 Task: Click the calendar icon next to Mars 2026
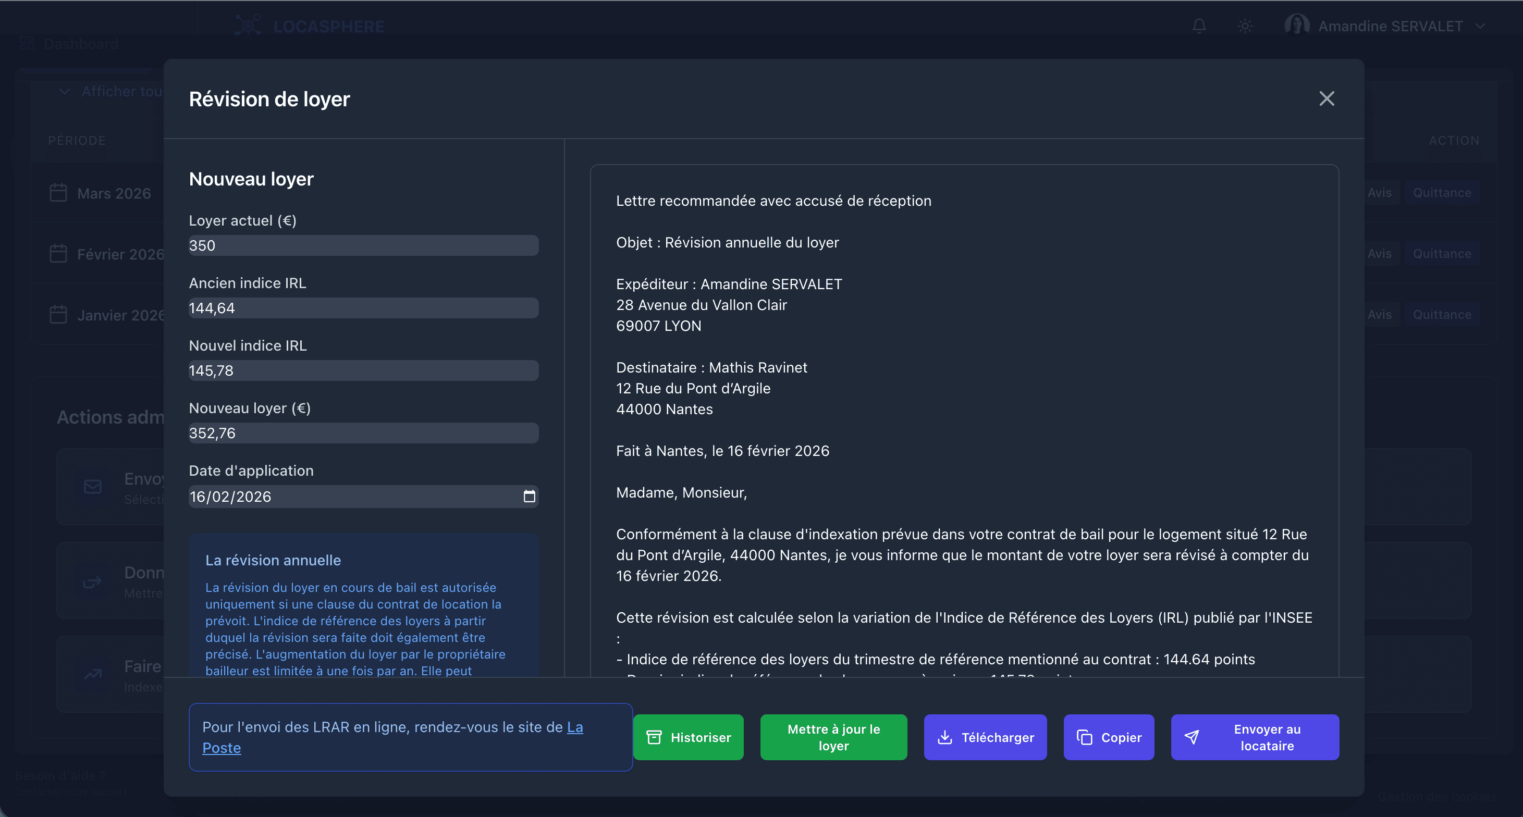(58, 193)
